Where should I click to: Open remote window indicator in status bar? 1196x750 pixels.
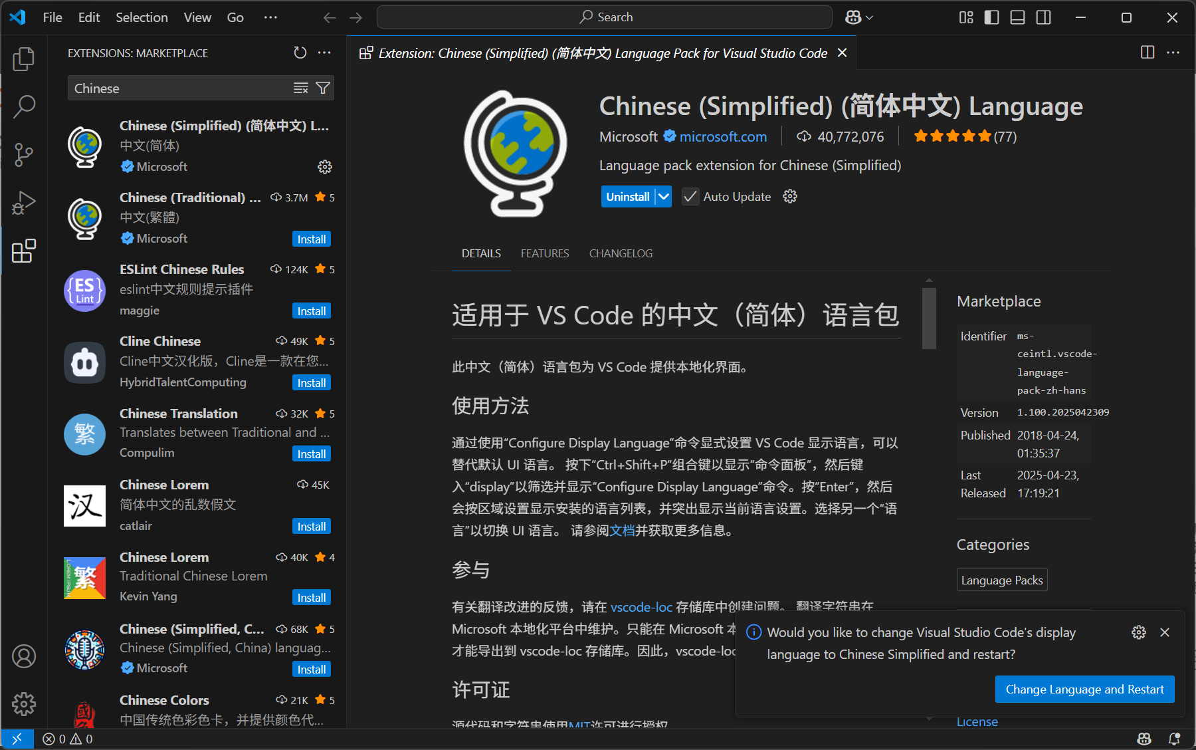coord(17,739)
